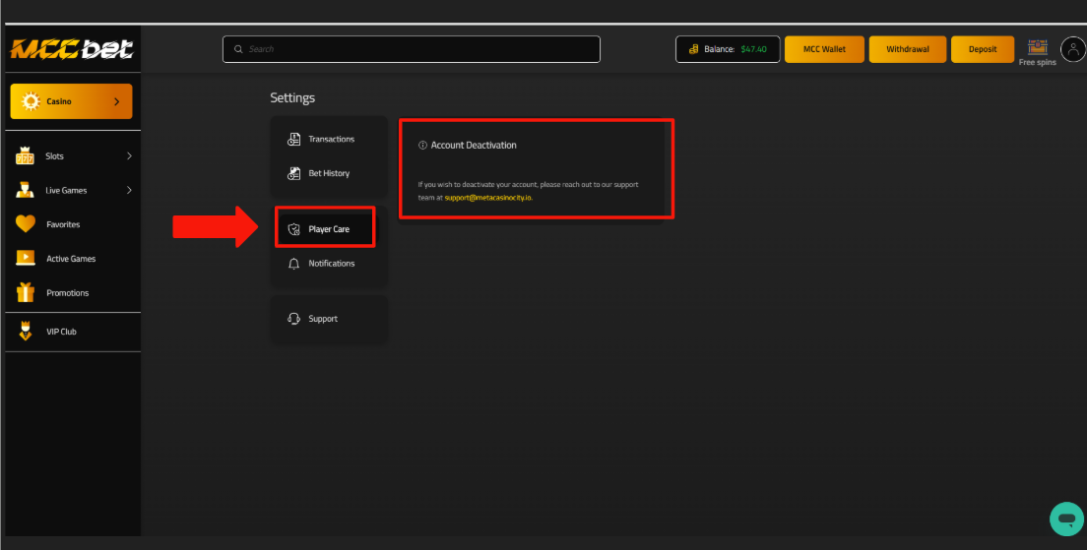Open the Free spins icon
Image resolution: width=1087 pixels, height=550 pixels.
(x=1037, y=48)
